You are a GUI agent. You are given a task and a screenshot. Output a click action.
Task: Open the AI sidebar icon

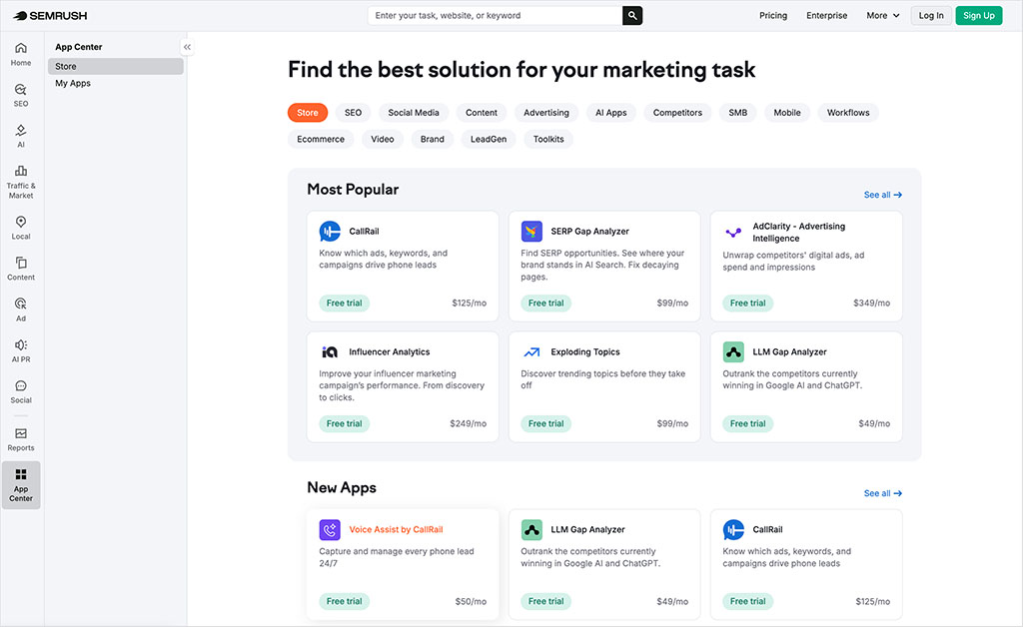pyautogui.click(x=21, y=136)
